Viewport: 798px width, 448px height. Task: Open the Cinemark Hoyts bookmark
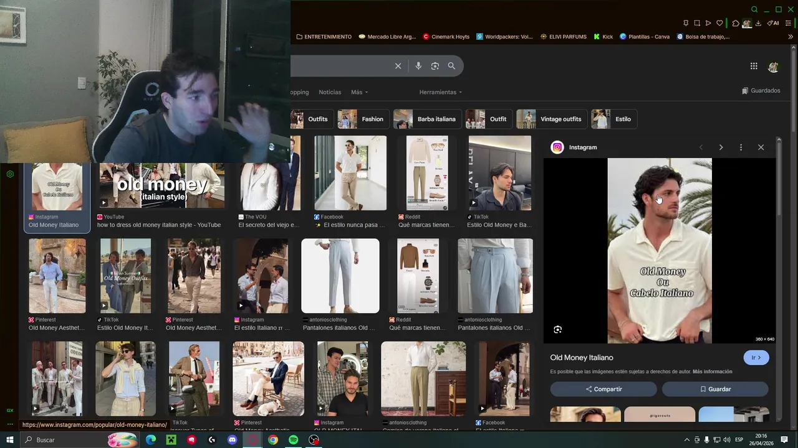coord(446,37)
